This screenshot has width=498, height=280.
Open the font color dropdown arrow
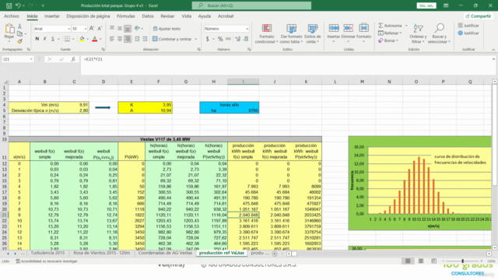pyautogui.click(x=100, y=39)
